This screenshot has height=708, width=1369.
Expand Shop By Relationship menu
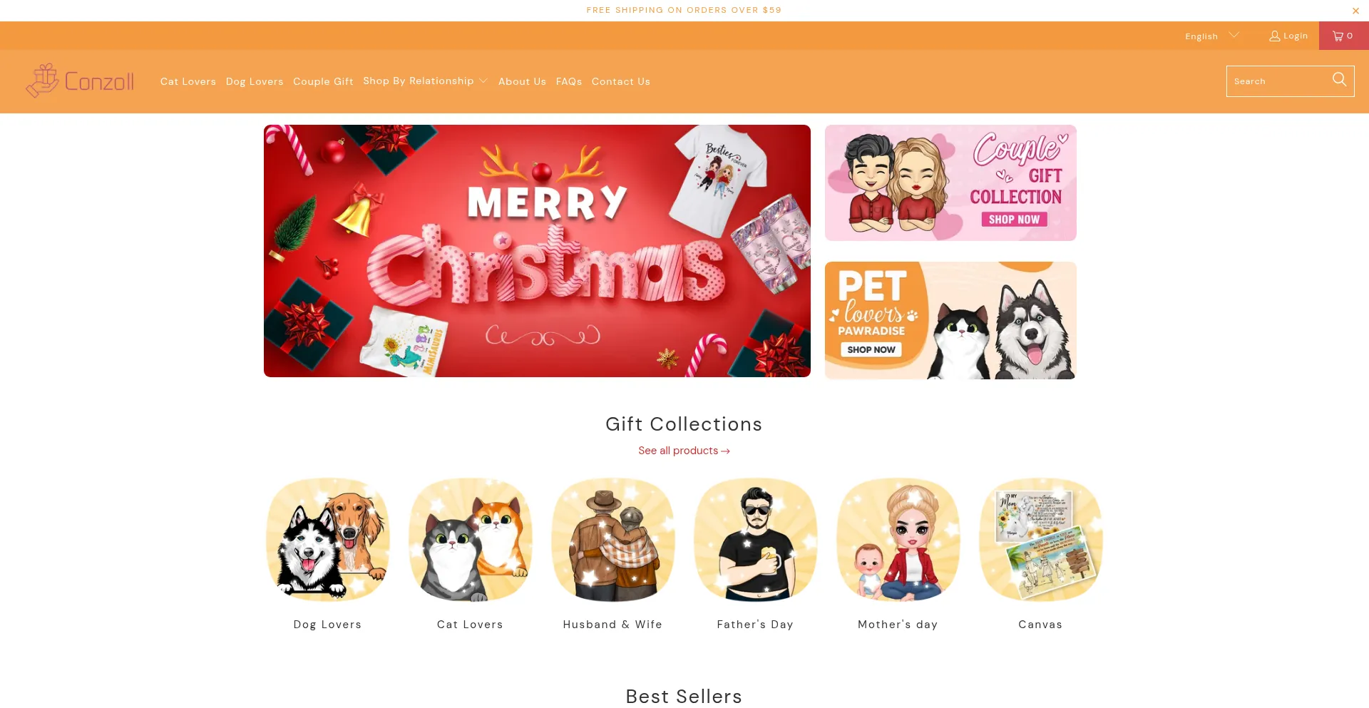click(x=426, y=81)
